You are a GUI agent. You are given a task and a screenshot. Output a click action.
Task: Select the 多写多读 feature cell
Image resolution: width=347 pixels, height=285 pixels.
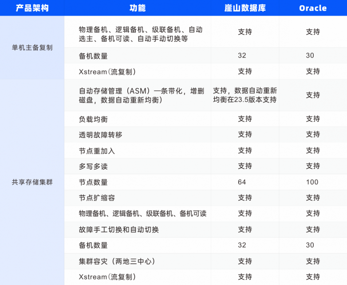pyautogui.click(x=93, y=166)
